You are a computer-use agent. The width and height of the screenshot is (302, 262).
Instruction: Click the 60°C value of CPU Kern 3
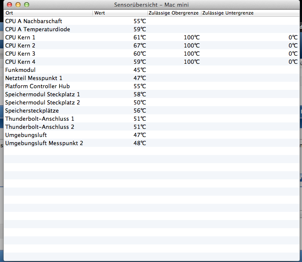140,54
